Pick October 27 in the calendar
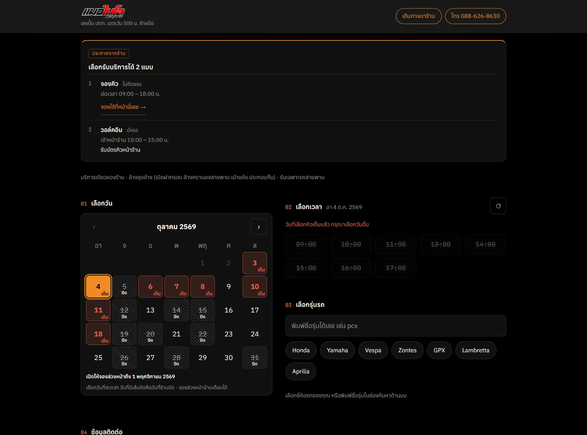This screenshot has height=435, width=587. [150, 358]
